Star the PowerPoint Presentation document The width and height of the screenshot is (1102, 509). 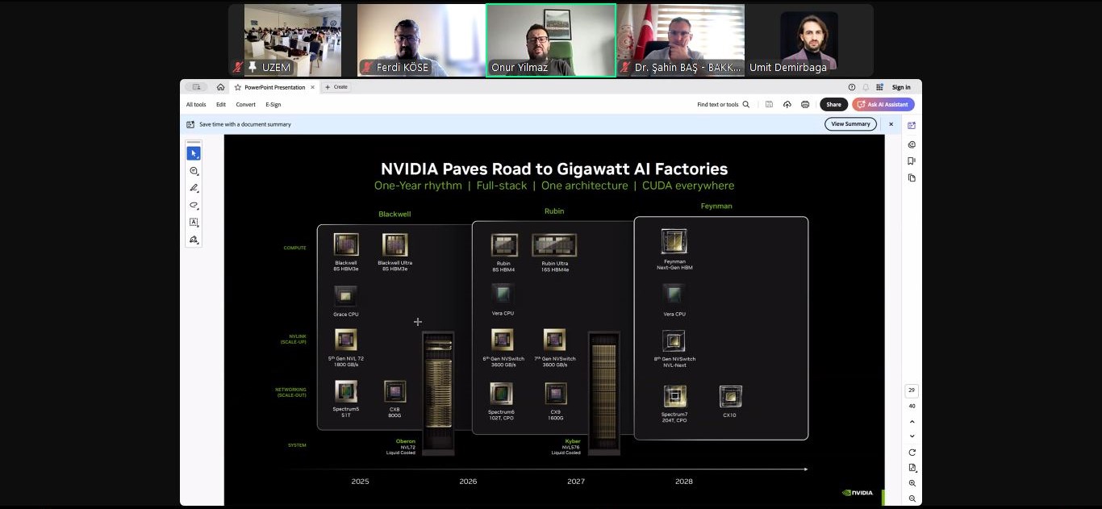pos(238,87)
